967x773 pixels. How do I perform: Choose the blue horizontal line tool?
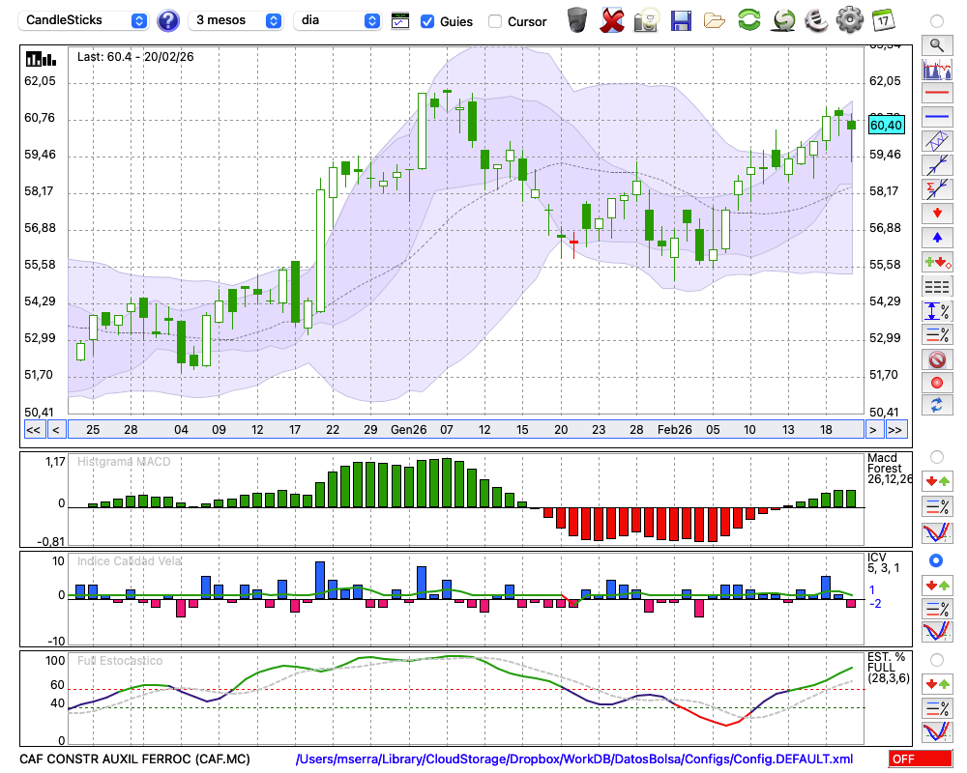[x=936, y=117]
